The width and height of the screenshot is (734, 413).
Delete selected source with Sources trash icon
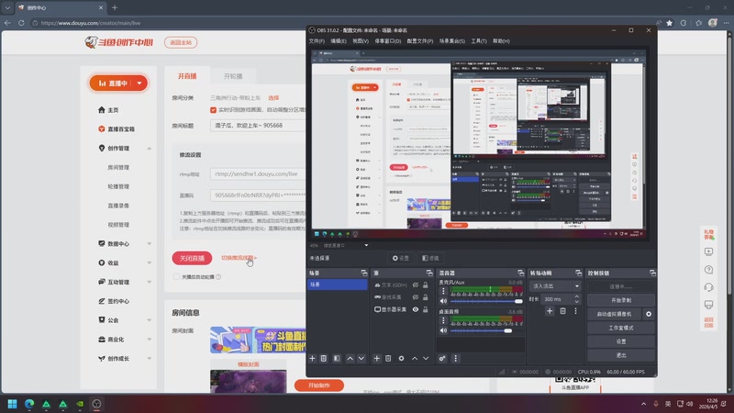point(388,359)
